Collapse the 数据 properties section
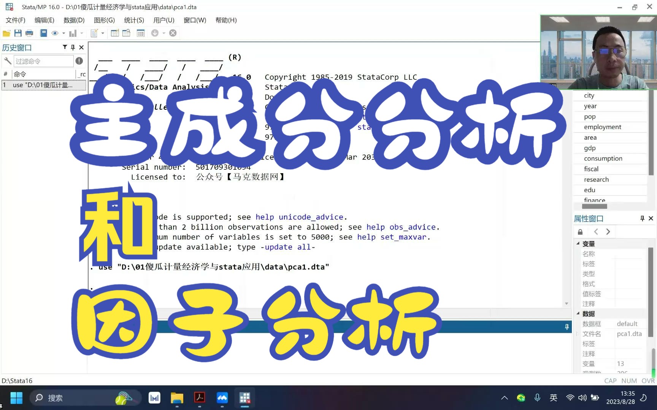This screenshot has width=657, height=410. point(578,313)
